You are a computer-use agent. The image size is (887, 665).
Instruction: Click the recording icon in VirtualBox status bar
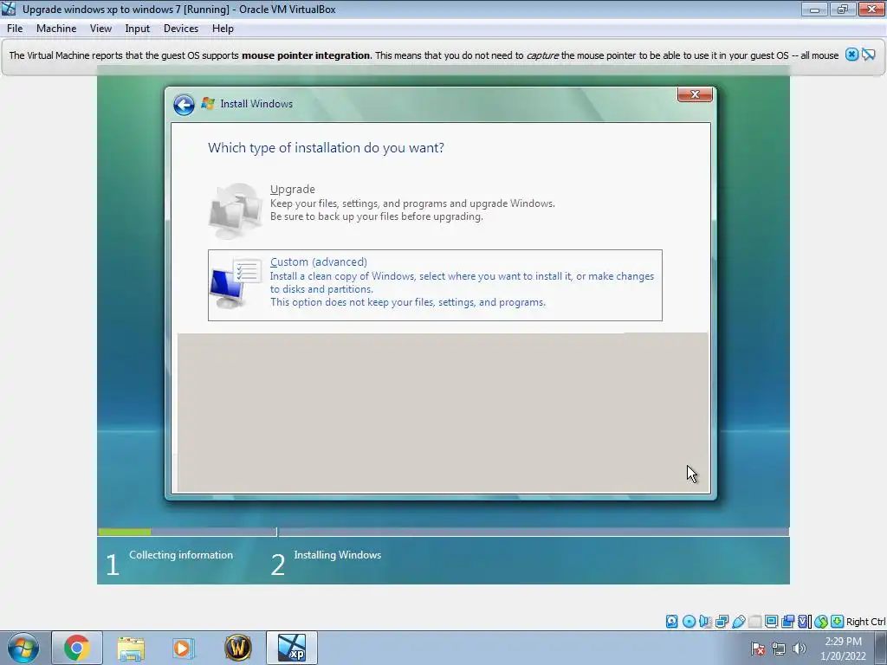787,622
